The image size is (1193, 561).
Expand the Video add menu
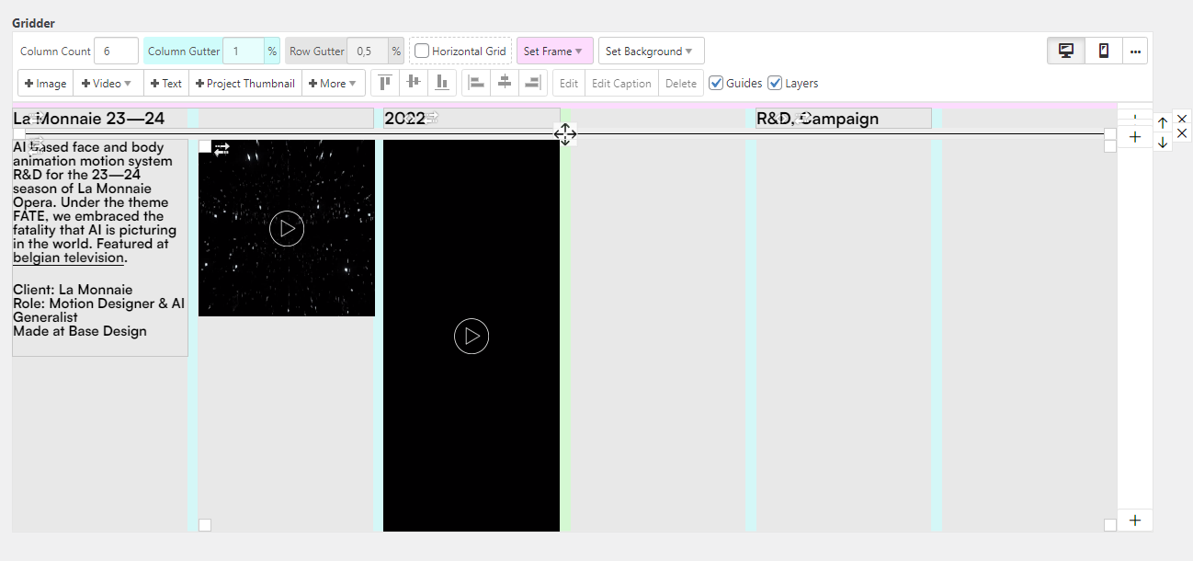pyautogui.click(x=108, y=82)
